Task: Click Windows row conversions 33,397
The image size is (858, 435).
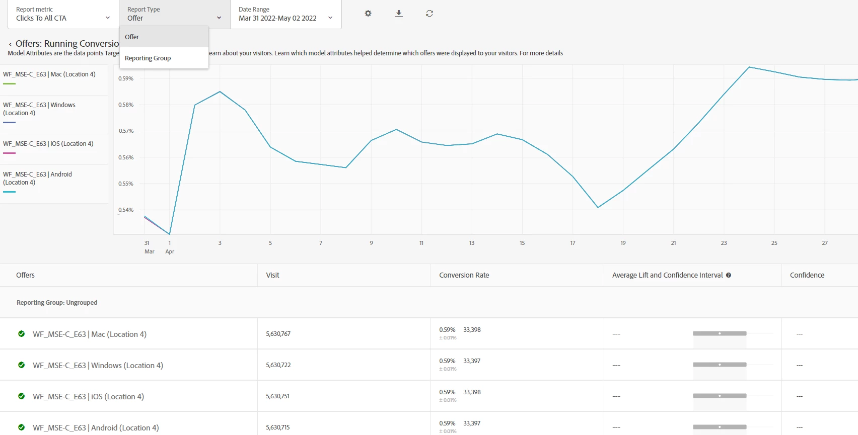Action: (x=472, y=361)
